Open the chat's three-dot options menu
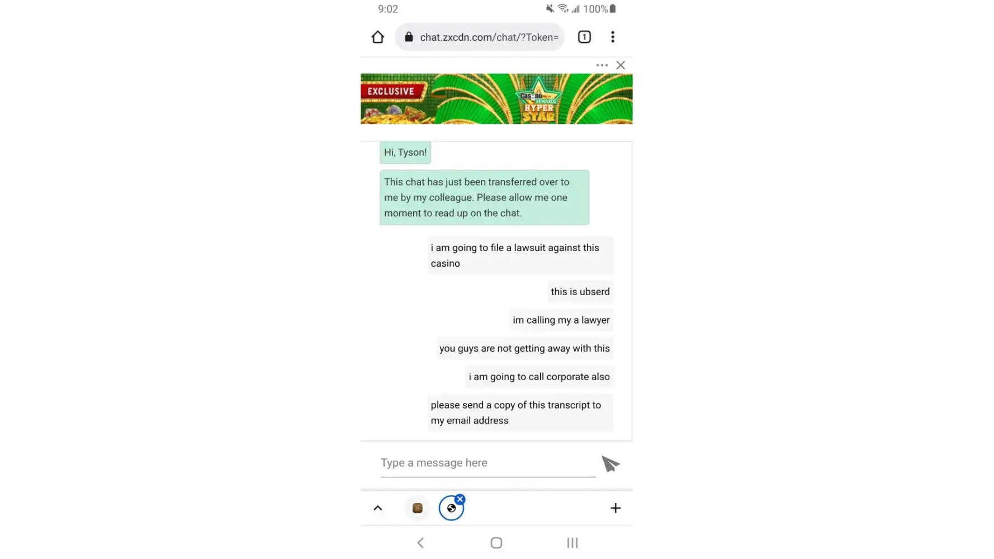Image resolution: width=994 pixels, height=559 pixels. [602, 65]
